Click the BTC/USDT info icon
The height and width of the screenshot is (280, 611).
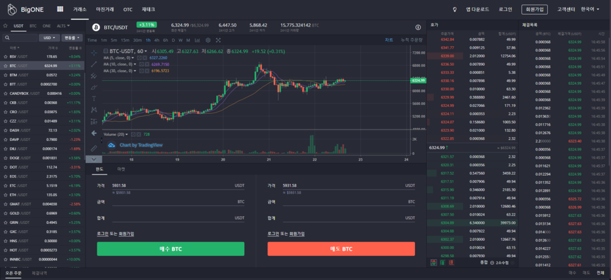[418, 27]
